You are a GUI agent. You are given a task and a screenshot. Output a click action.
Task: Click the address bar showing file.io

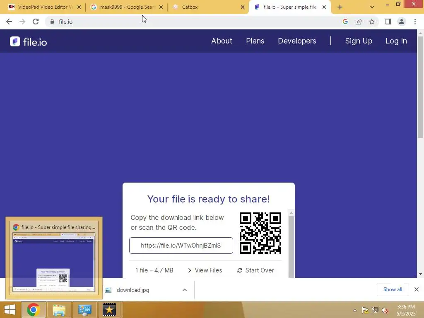tap(195, 22)
